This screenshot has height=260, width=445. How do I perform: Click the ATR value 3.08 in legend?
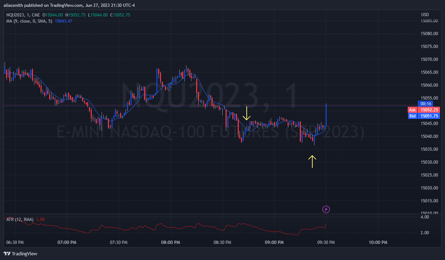(40, 219)
